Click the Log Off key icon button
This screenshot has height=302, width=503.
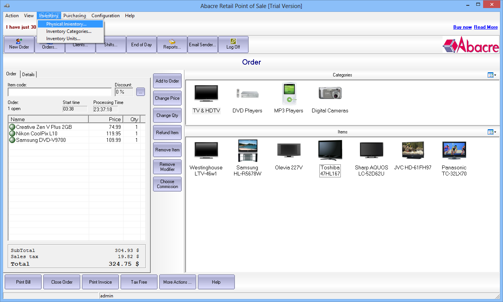[x=233, y=44]
